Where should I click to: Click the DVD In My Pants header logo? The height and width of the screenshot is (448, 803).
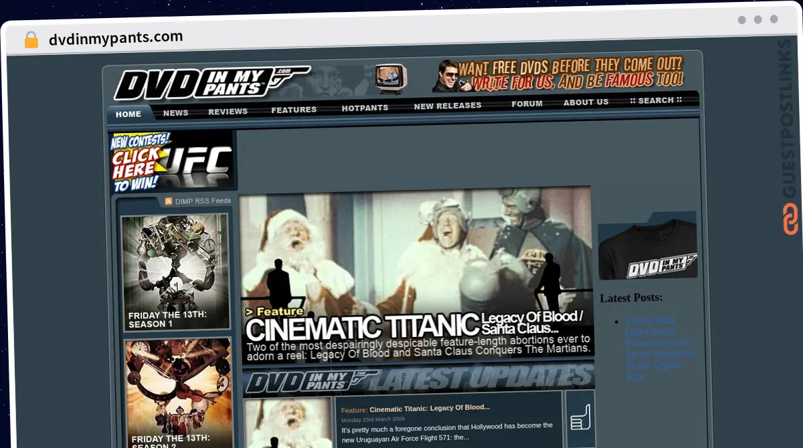click(213, 82)
